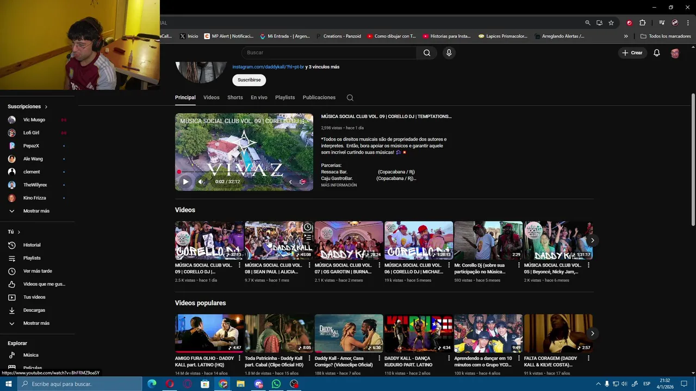Start voice search with the microphone icon
The image size is (696, 391).
coord(449,53)
